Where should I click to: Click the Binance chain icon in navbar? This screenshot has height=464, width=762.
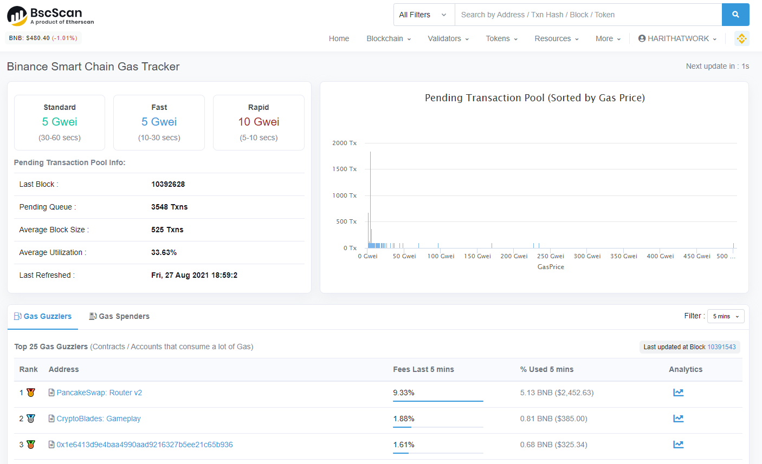[x=741, y=38]
